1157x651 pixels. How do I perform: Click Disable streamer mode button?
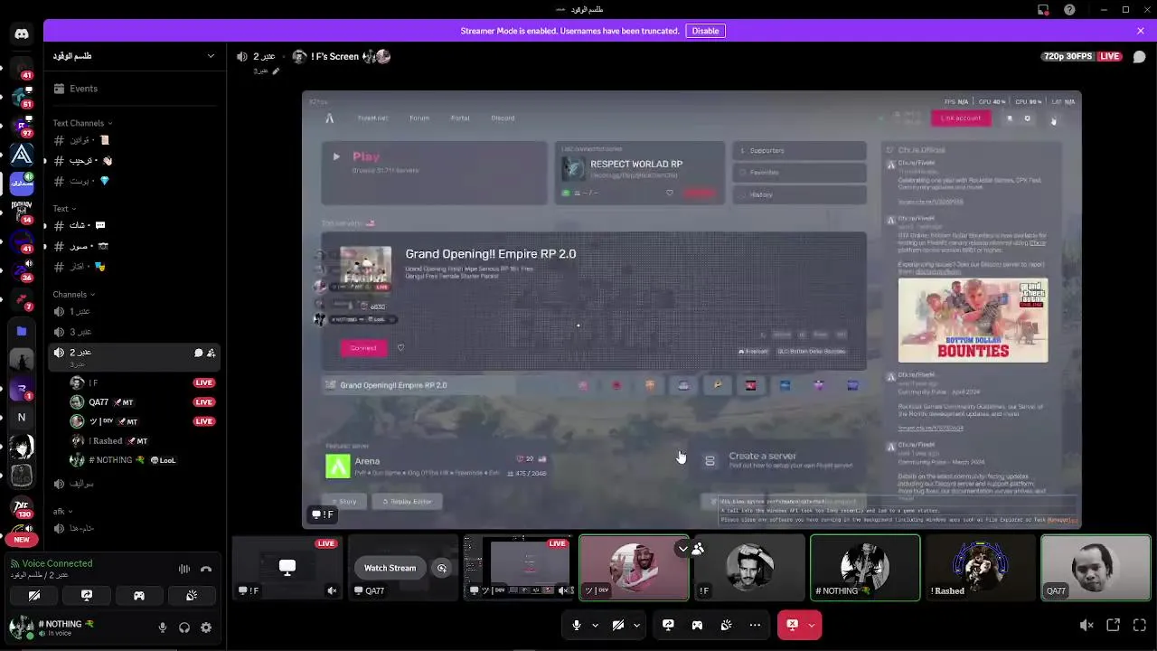coord(705,31)
